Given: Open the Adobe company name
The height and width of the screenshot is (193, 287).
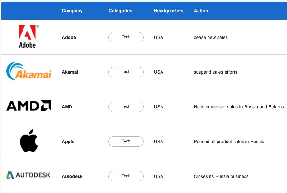Looking at the screenshot, I should (69, 37).
